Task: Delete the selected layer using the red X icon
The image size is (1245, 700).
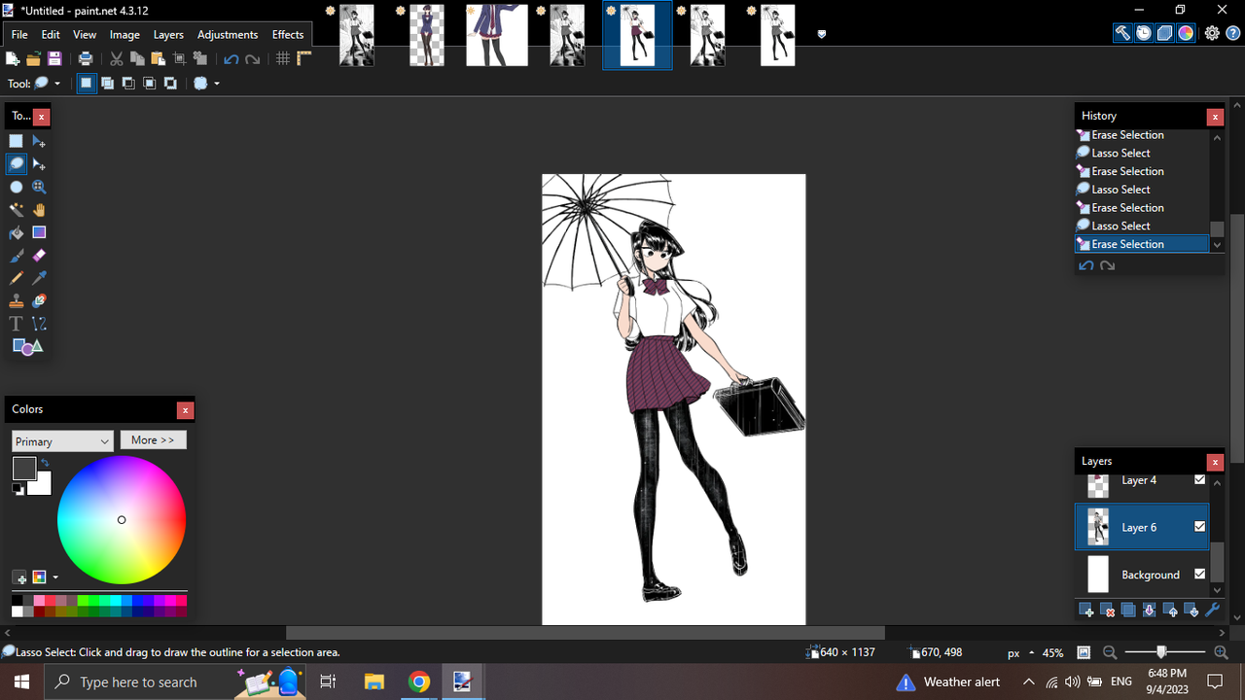Action: 1107,610
